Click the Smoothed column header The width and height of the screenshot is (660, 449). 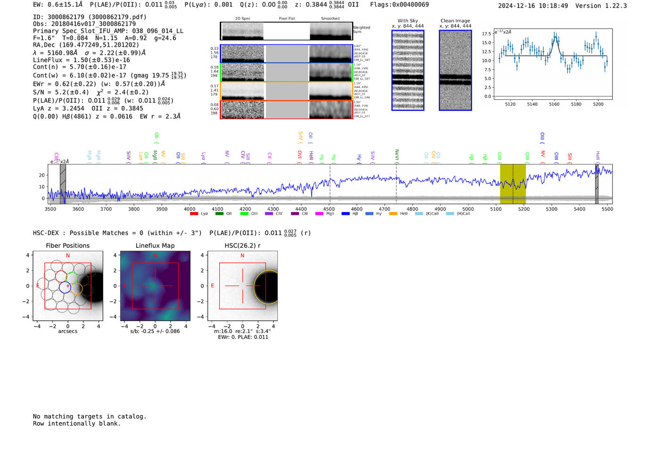pos(330,19)
